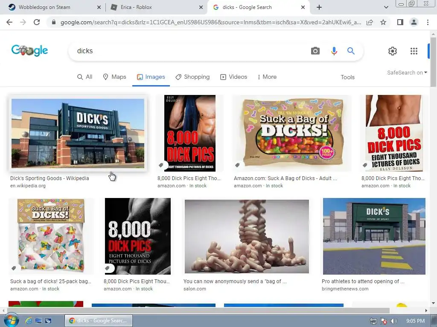Open the Chrome profile avatar
Image resolution: width=437 pixels, height=327 pixels.
tap(414, 22)
